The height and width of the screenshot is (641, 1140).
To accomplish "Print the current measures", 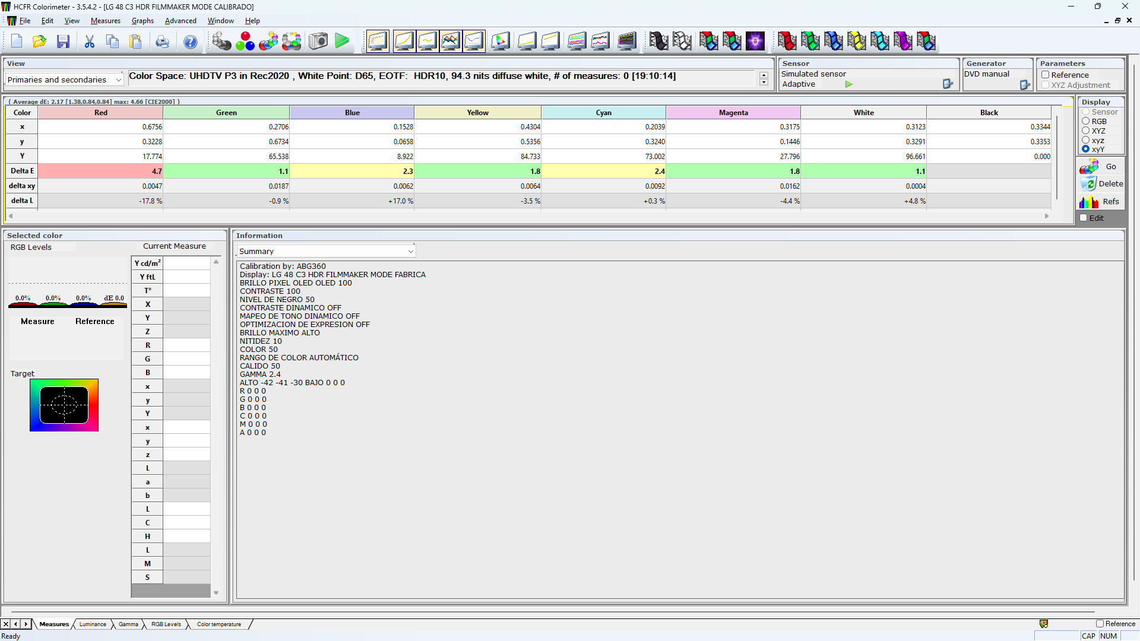I will 163,41.
